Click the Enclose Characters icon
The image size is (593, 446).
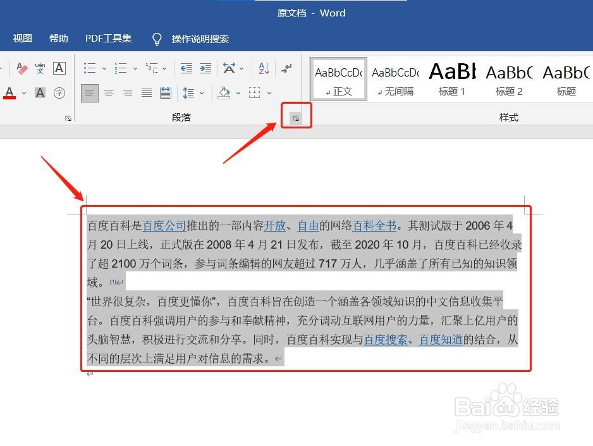click(x=59, y=93)
